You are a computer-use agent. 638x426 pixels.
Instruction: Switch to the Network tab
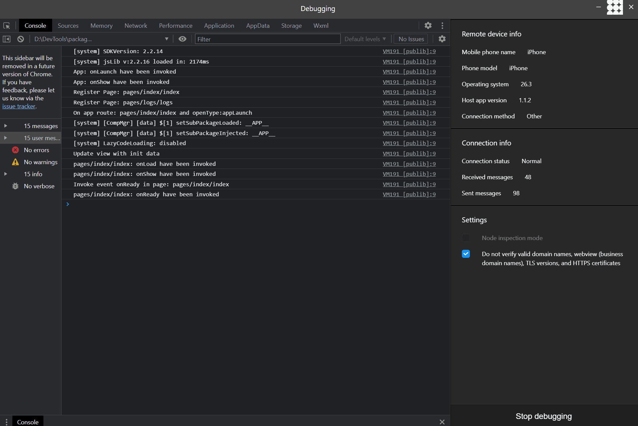click(135, 25)
